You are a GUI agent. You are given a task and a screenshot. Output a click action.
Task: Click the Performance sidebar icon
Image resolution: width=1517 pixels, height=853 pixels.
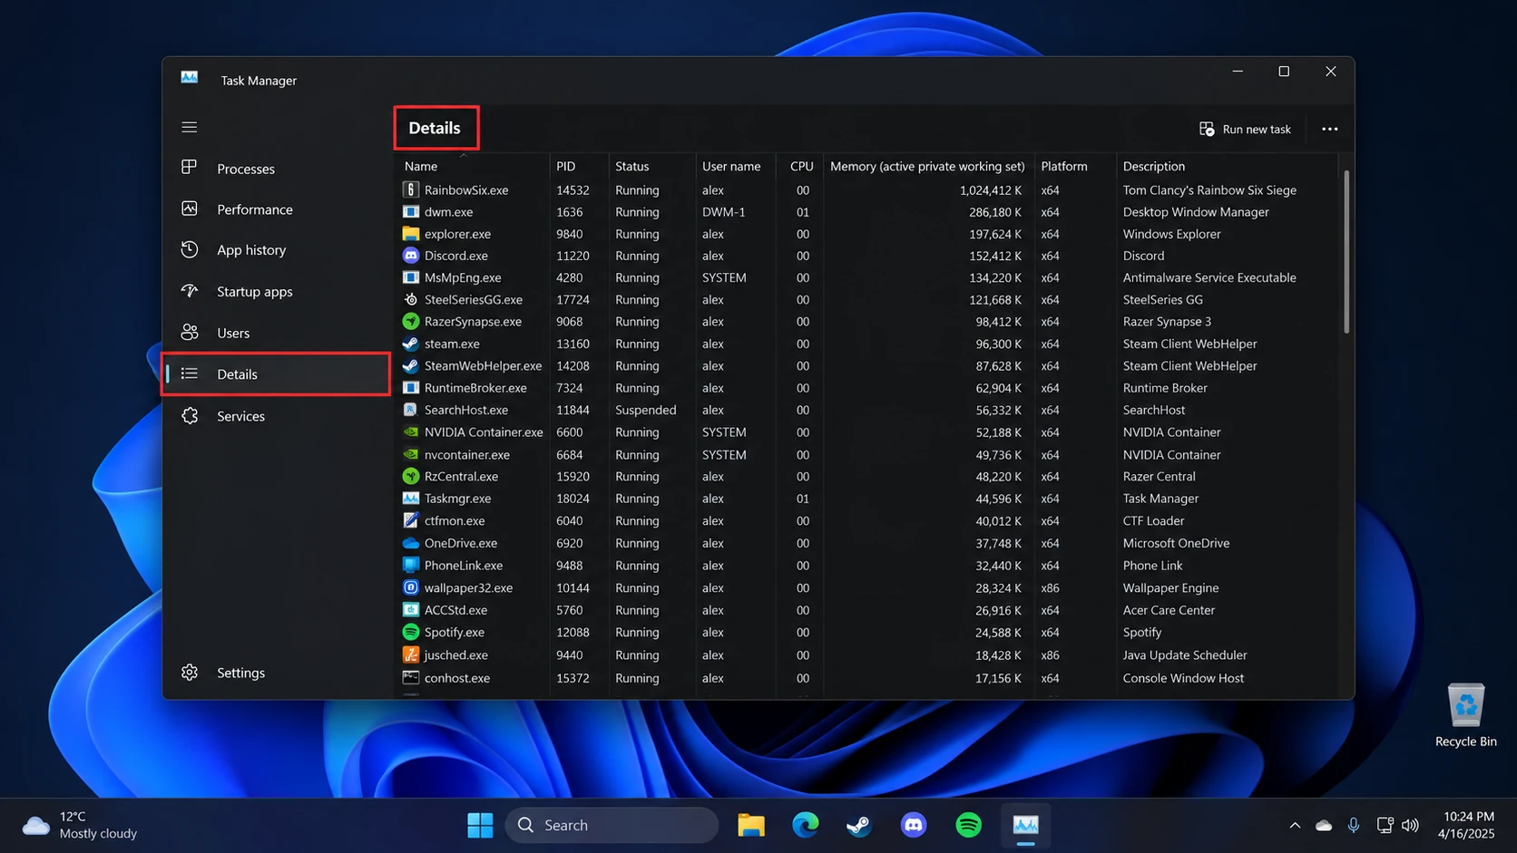click(189, 208)
